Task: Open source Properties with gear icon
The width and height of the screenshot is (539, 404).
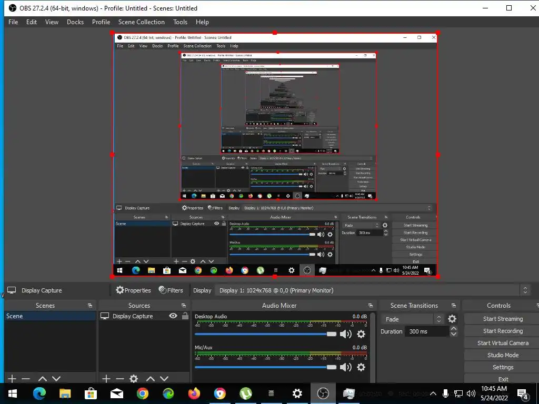Action: click(133, 290)
